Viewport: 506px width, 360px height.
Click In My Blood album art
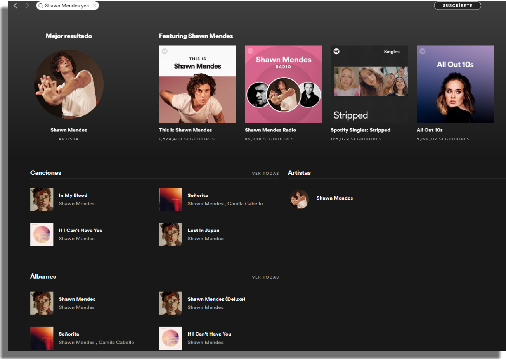(42, 199)
